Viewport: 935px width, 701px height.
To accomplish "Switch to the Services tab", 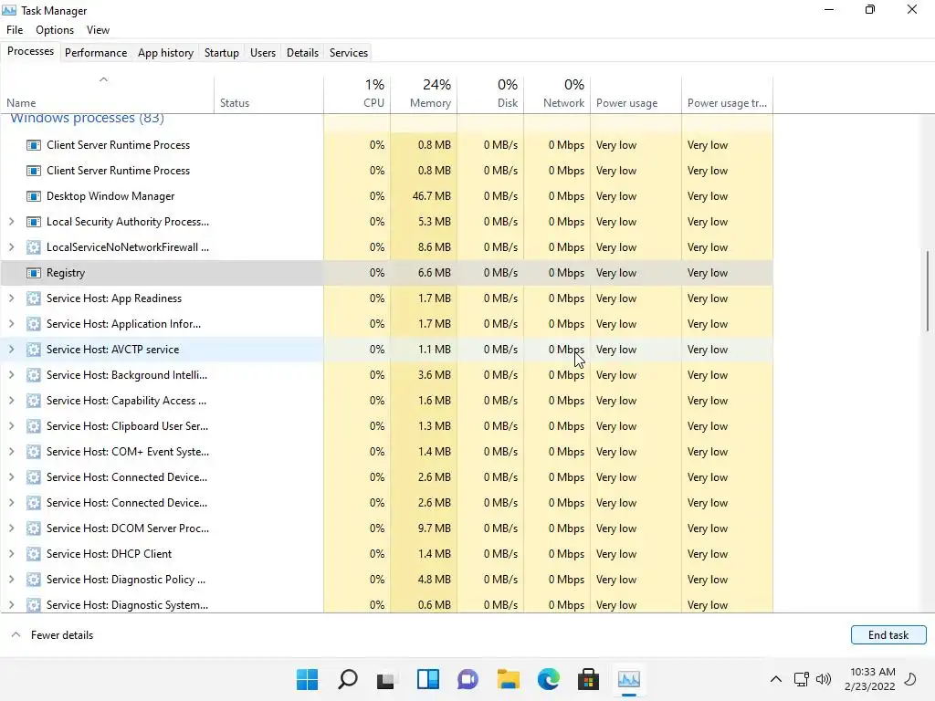I will point(349,52).
